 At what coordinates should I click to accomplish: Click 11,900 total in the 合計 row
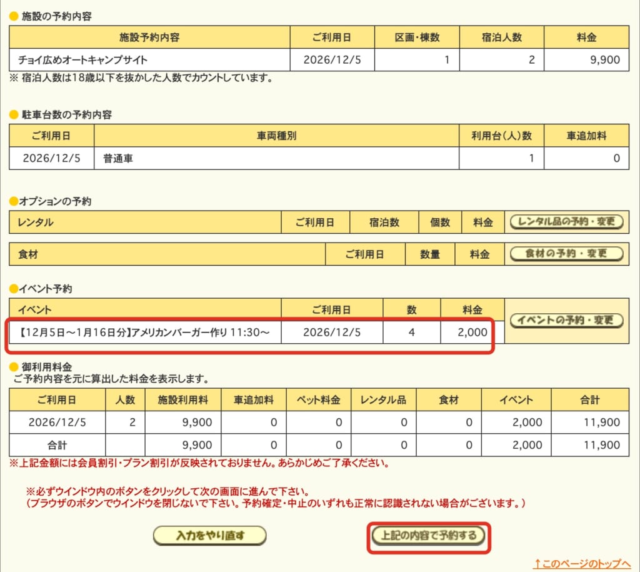click(602, 445)
